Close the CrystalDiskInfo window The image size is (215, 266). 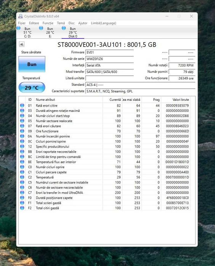(191, 16)
